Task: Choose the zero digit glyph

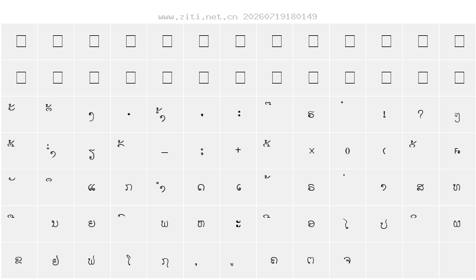Action: pyautogui.click(x=348, y=151)
